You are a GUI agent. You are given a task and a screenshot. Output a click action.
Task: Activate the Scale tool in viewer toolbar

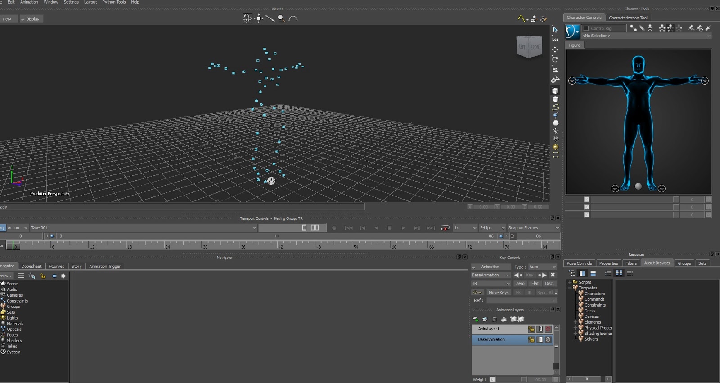click(x=555, y=69)
